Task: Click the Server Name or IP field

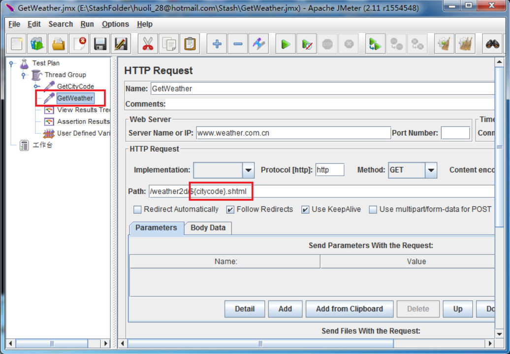Action: tap(293, 133)
